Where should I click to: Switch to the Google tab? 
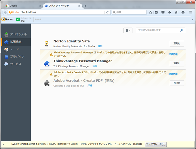23,6
